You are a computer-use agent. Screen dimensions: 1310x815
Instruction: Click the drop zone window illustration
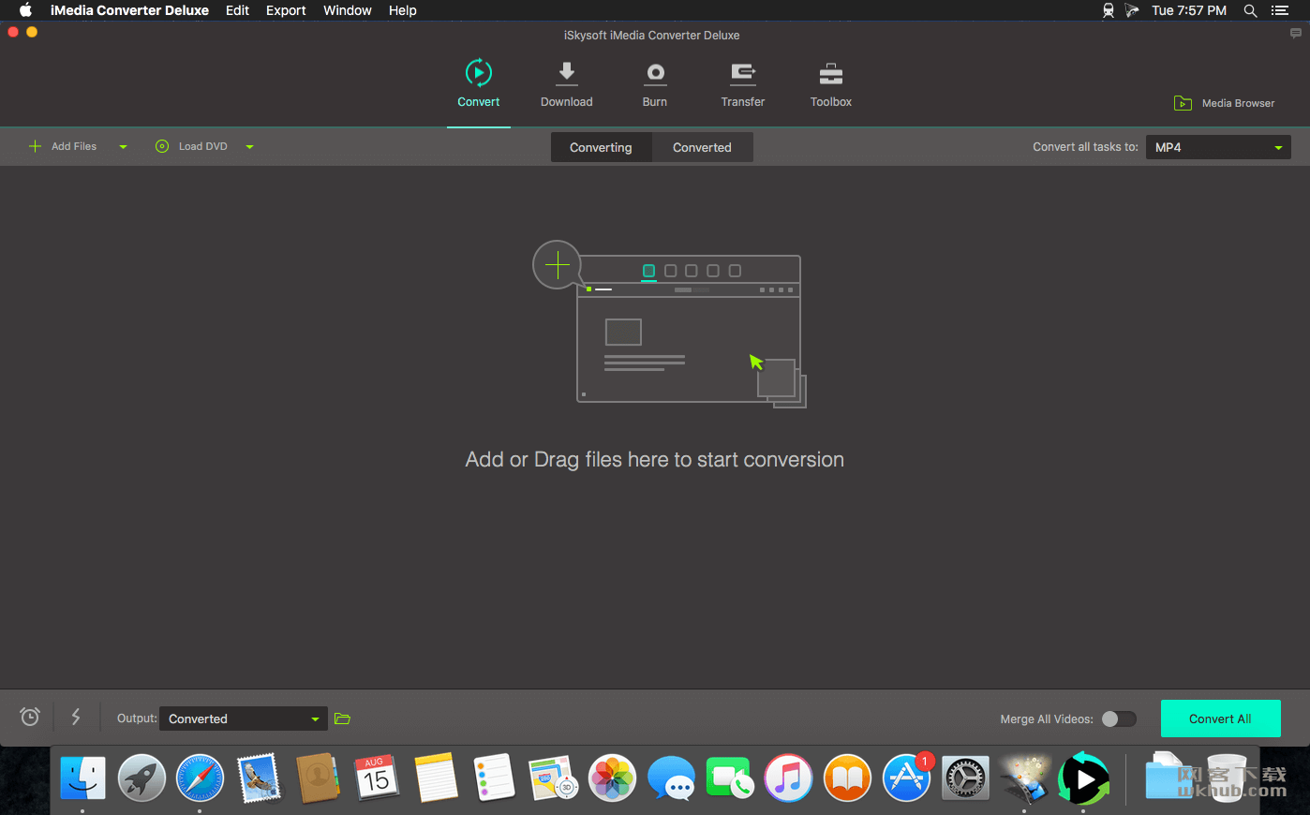[x=691, y=331]
